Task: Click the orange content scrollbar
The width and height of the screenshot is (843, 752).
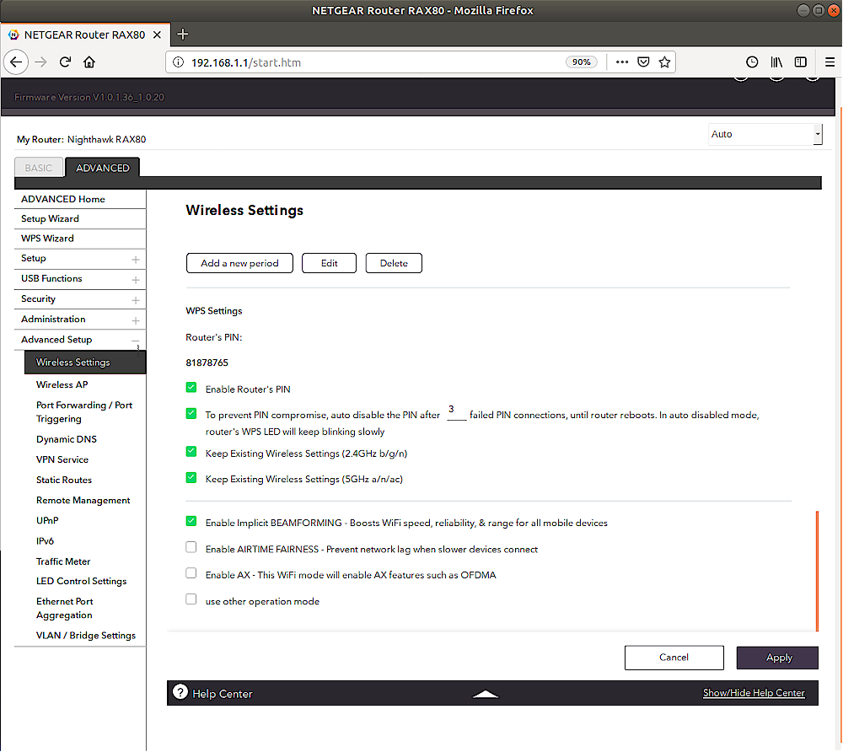Action: coord(817,571)
